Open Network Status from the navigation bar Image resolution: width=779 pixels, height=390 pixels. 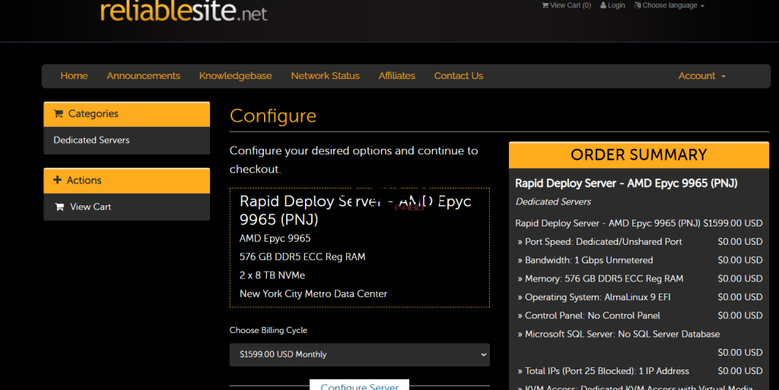(x=325, y=76)
